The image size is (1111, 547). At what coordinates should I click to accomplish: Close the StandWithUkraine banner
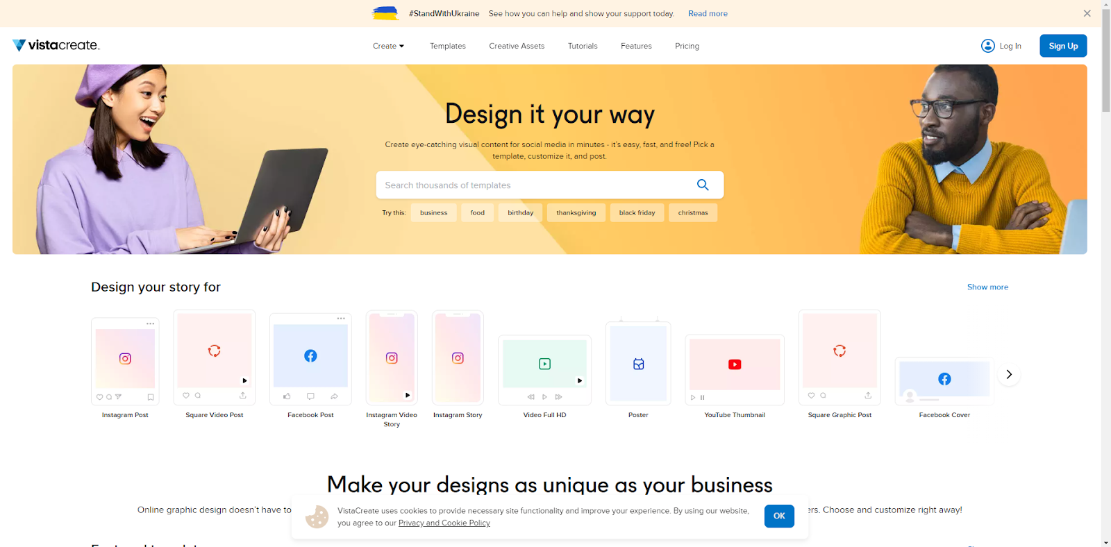click(1087, 13)
